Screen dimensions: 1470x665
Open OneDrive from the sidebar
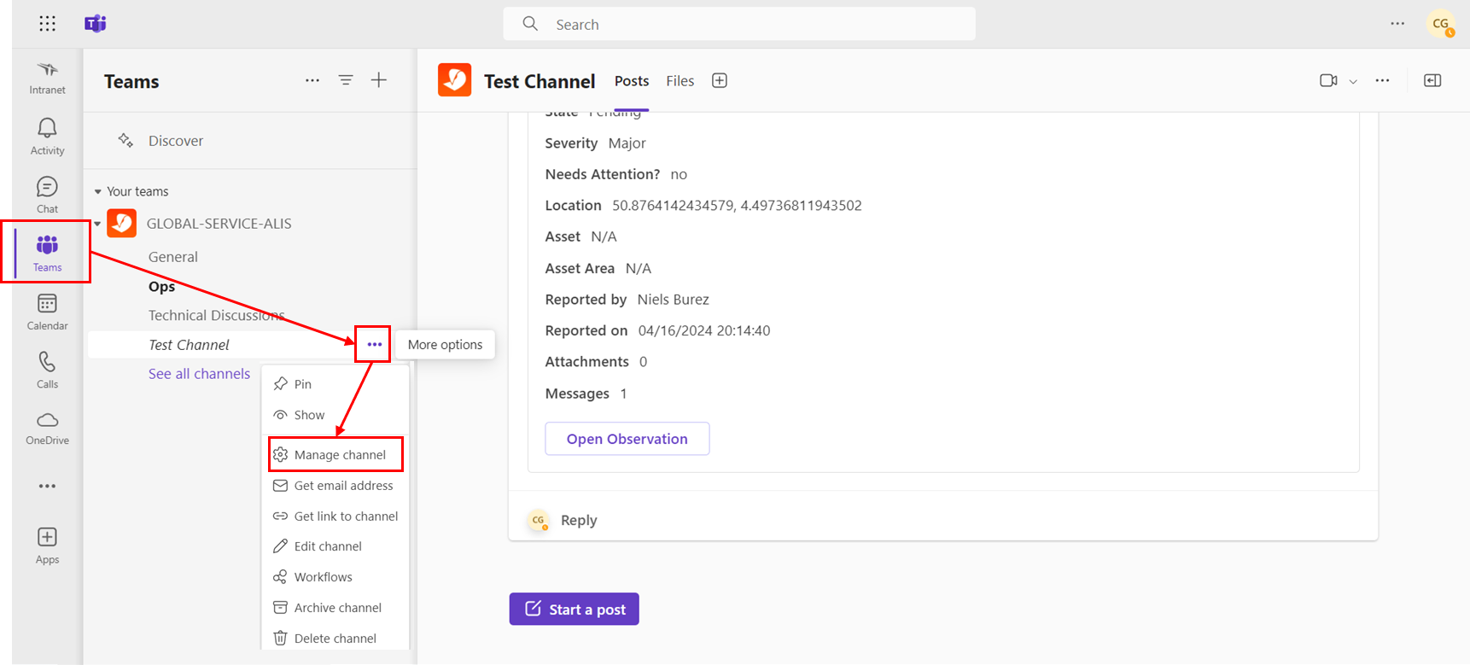(x=47, y=428)
